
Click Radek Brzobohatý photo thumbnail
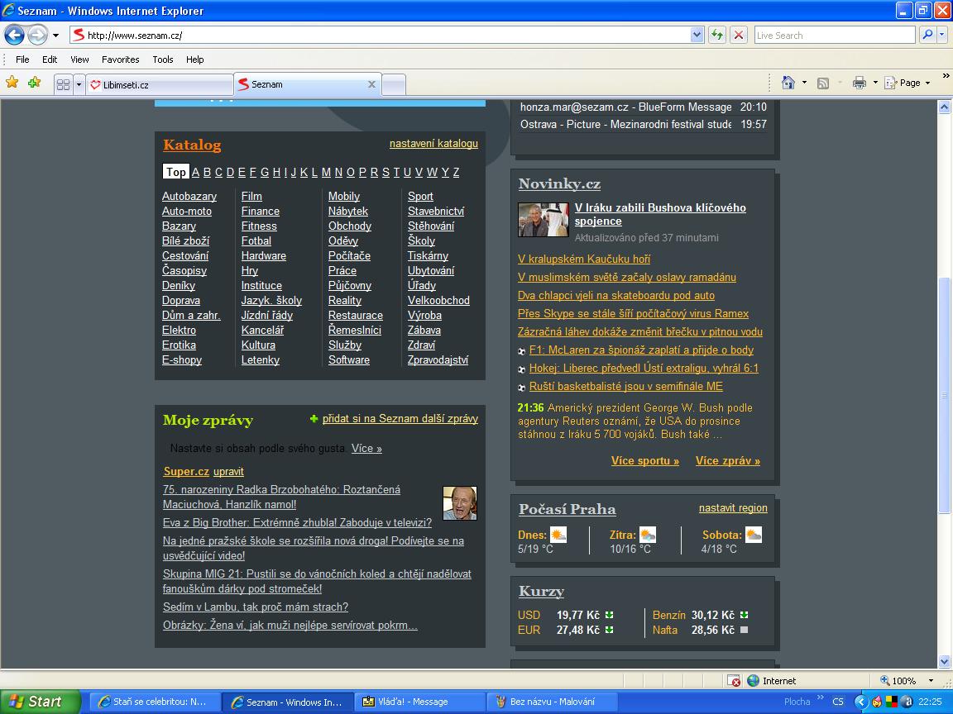pyautogui.click(x=459, y=503)
